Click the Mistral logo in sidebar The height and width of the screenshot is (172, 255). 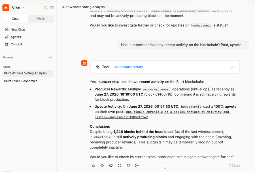pos(6,8)
